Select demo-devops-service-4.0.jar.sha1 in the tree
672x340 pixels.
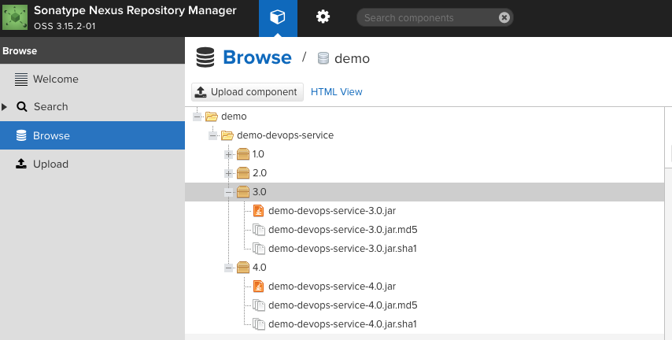click(342, 324)
